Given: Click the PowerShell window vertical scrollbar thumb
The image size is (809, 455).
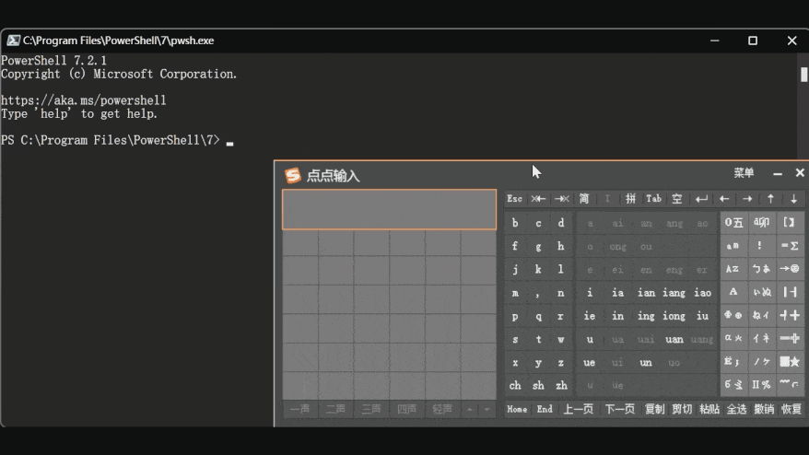Looking at the screenshot, I should (x=803, y=75).
